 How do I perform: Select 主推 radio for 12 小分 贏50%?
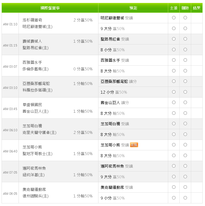pyautogui.click(x=174, y=92)
